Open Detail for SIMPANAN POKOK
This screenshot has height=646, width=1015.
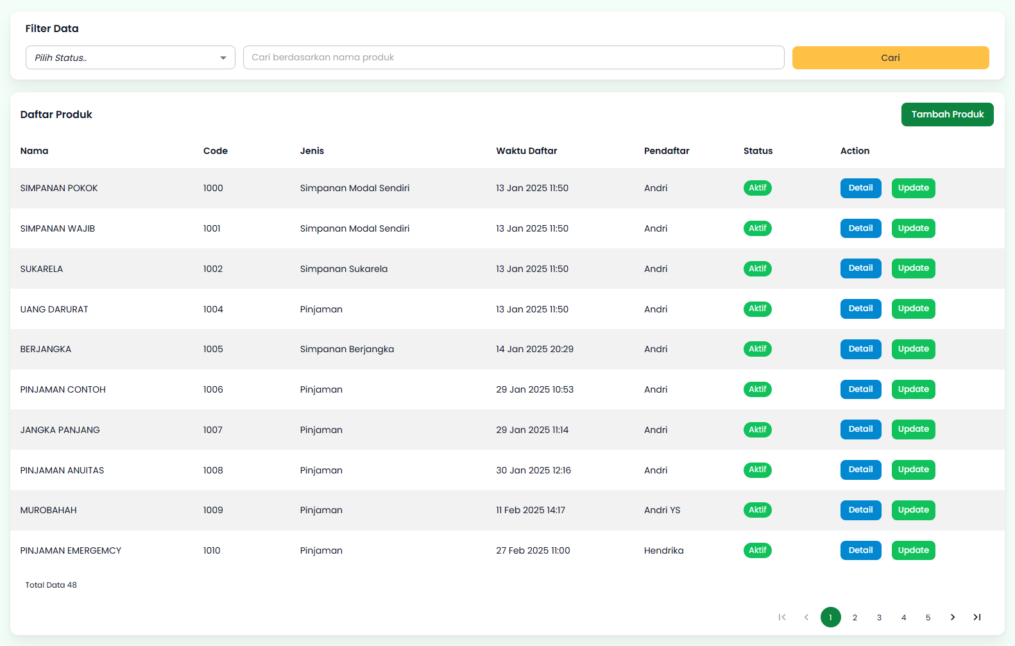point(860,188)
